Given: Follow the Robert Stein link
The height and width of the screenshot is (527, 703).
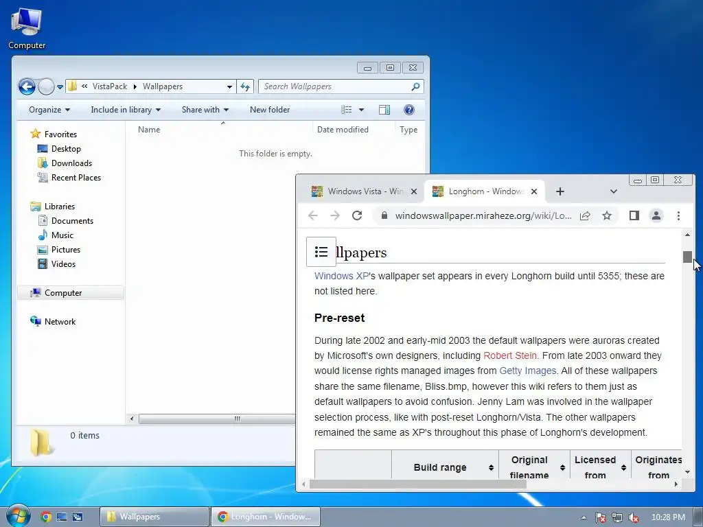Looking at the screenshot, I should [510, 356].
